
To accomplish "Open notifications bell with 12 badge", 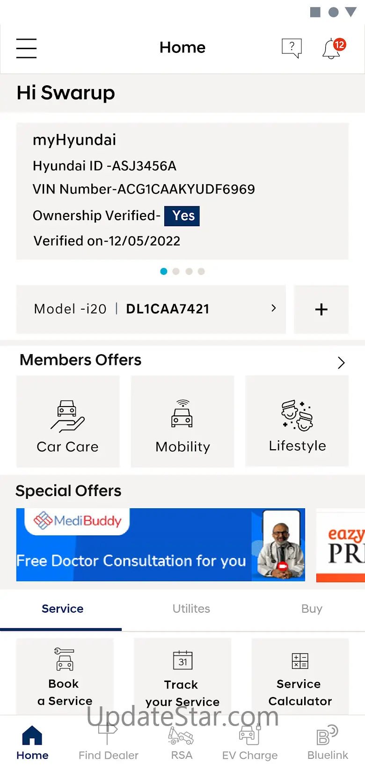I will (332, 48).
